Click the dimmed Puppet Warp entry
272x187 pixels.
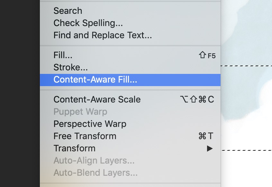pos(130,111)
